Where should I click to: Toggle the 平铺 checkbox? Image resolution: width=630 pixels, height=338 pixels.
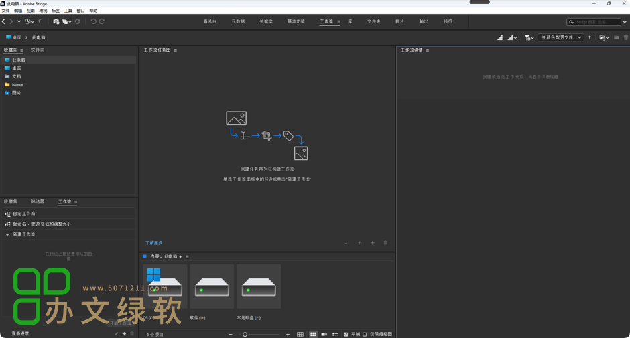[x=346, y=334]
